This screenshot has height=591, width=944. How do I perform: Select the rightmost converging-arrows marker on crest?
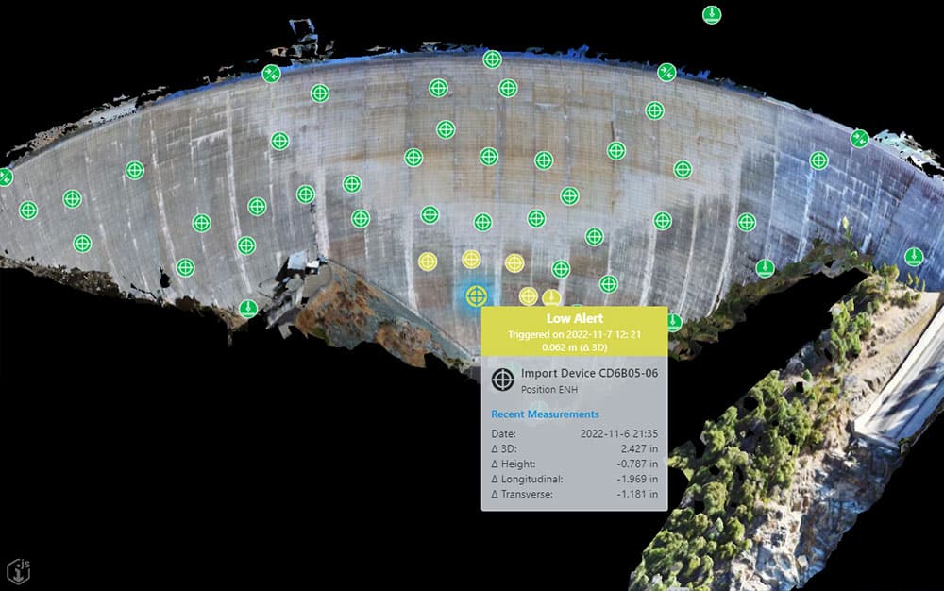click(859, 139)
